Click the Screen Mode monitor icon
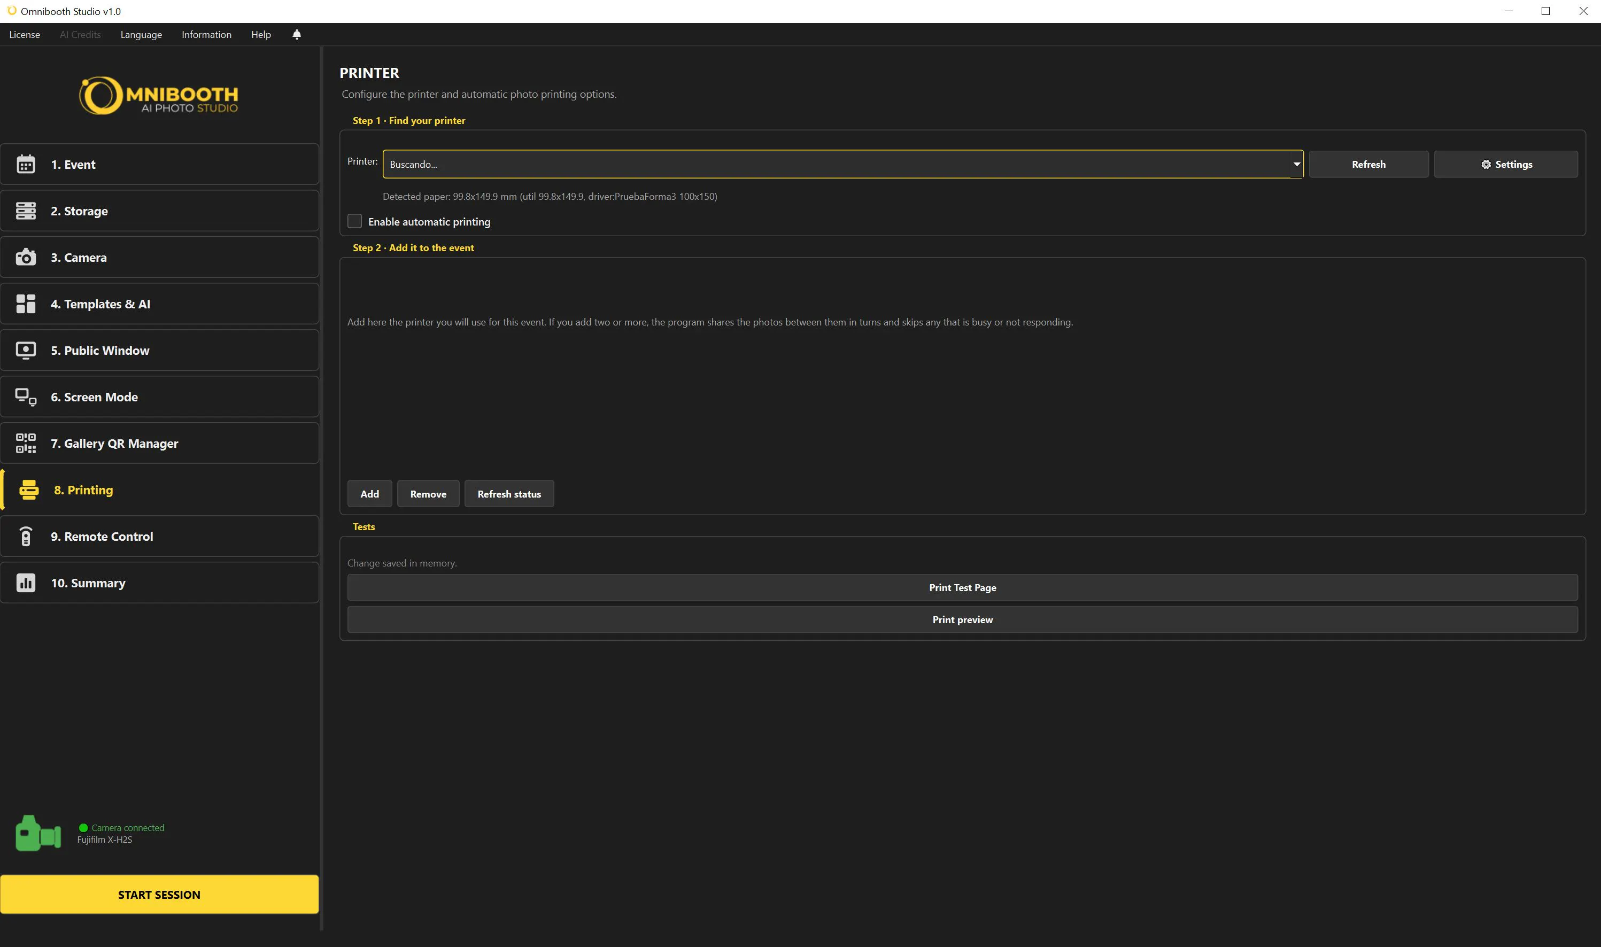 tap(26, 397)
